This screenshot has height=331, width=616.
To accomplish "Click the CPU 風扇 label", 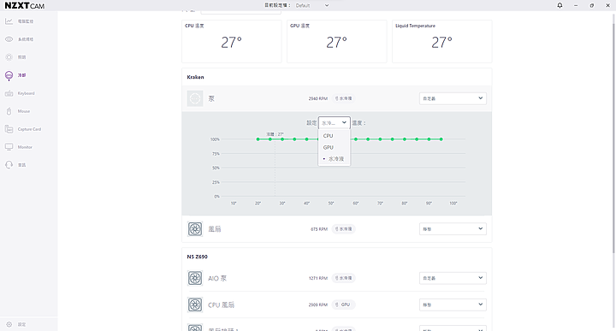I will 221,304.
